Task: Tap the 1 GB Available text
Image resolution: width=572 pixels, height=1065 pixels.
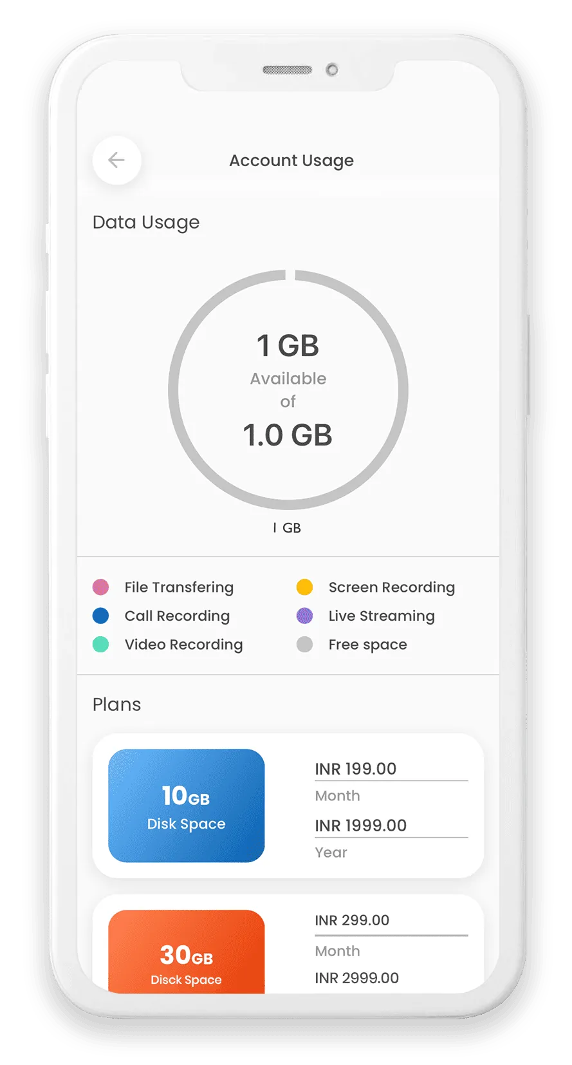Action: click(288, 359)
